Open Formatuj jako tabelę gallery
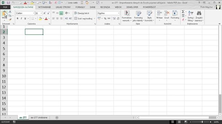The width and height of the screenshot is (222, 124). click(138, 16)
